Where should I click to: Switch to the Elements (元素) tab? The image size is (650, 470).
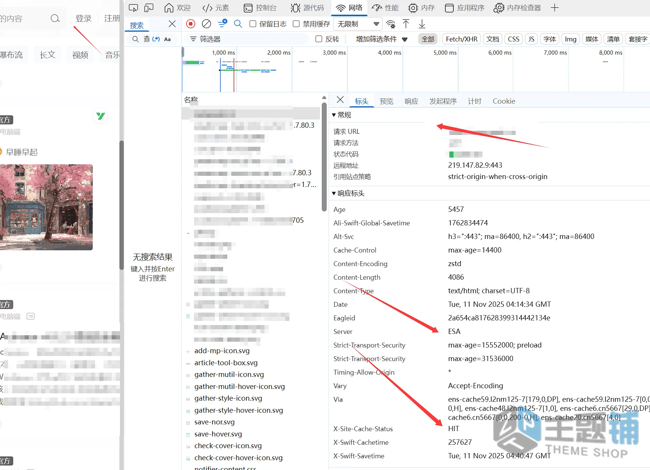tap(216, 8)
